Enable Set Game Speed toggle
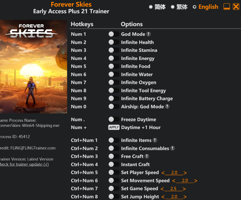Viewport: 241px width, 200px height. [x=114, y=188]
